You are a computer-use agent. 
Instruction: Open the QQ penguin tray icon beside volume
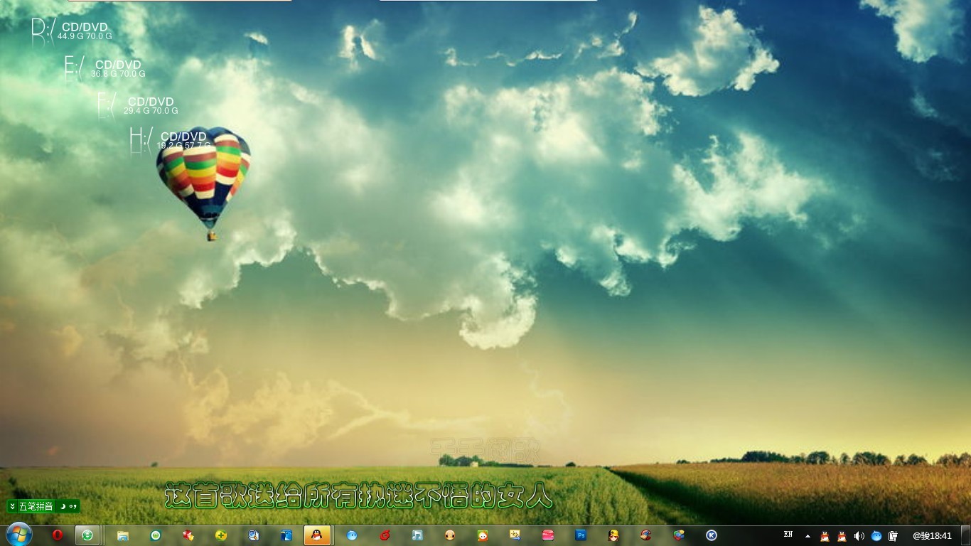(842, 536)
